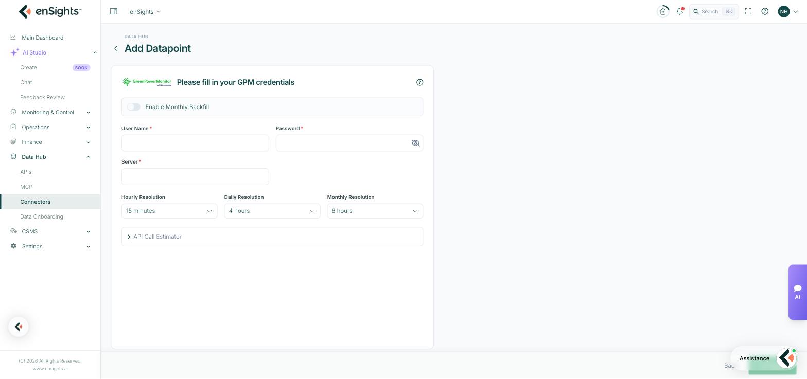Click the GPM credentials help icon
This screenshot has width=807, height=379.
[x=420, y=82]
